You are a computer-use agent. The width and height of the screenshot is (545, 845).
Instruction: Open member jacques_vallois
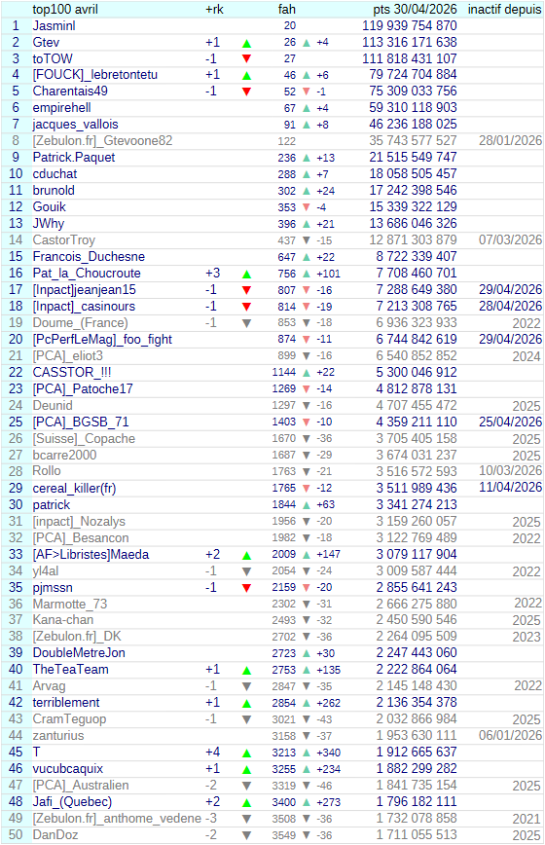(x=75, y=125)
